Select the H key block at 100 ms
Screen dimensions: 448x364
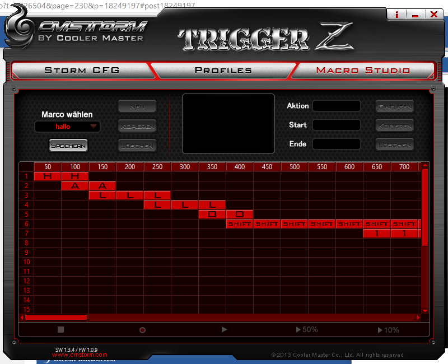coord(75,176)
